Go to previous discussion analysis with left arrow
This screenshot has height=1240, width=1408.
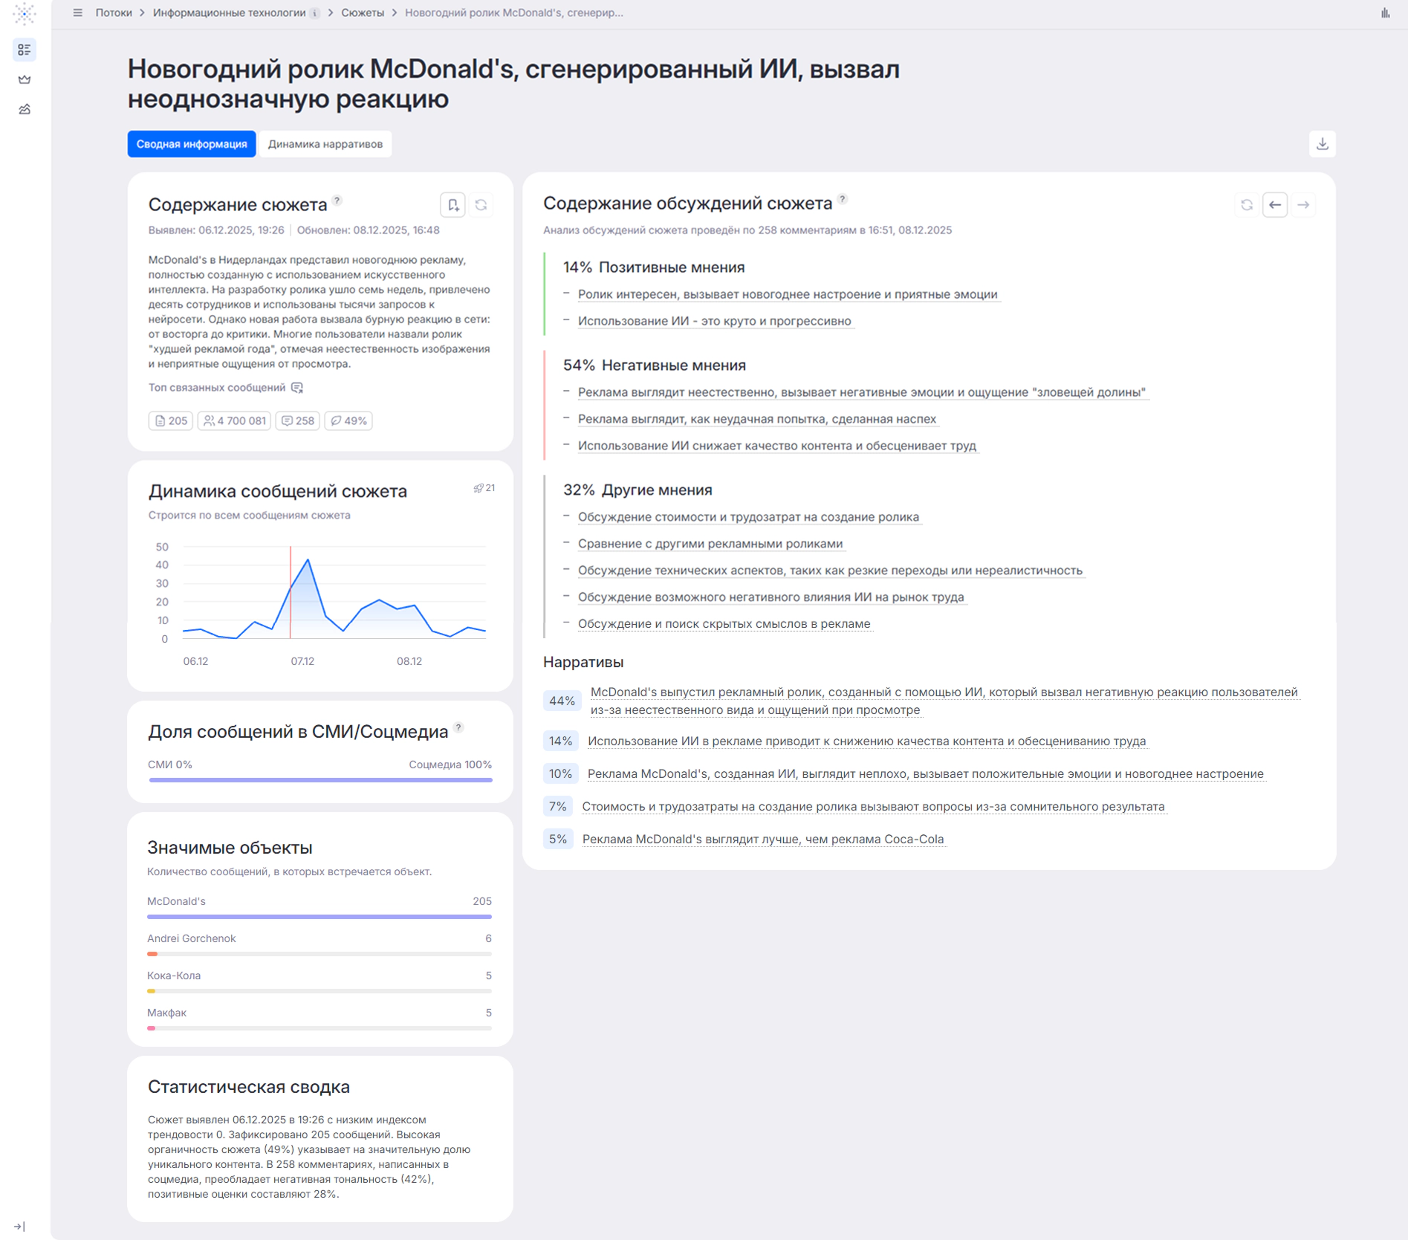click(1275, 205)
